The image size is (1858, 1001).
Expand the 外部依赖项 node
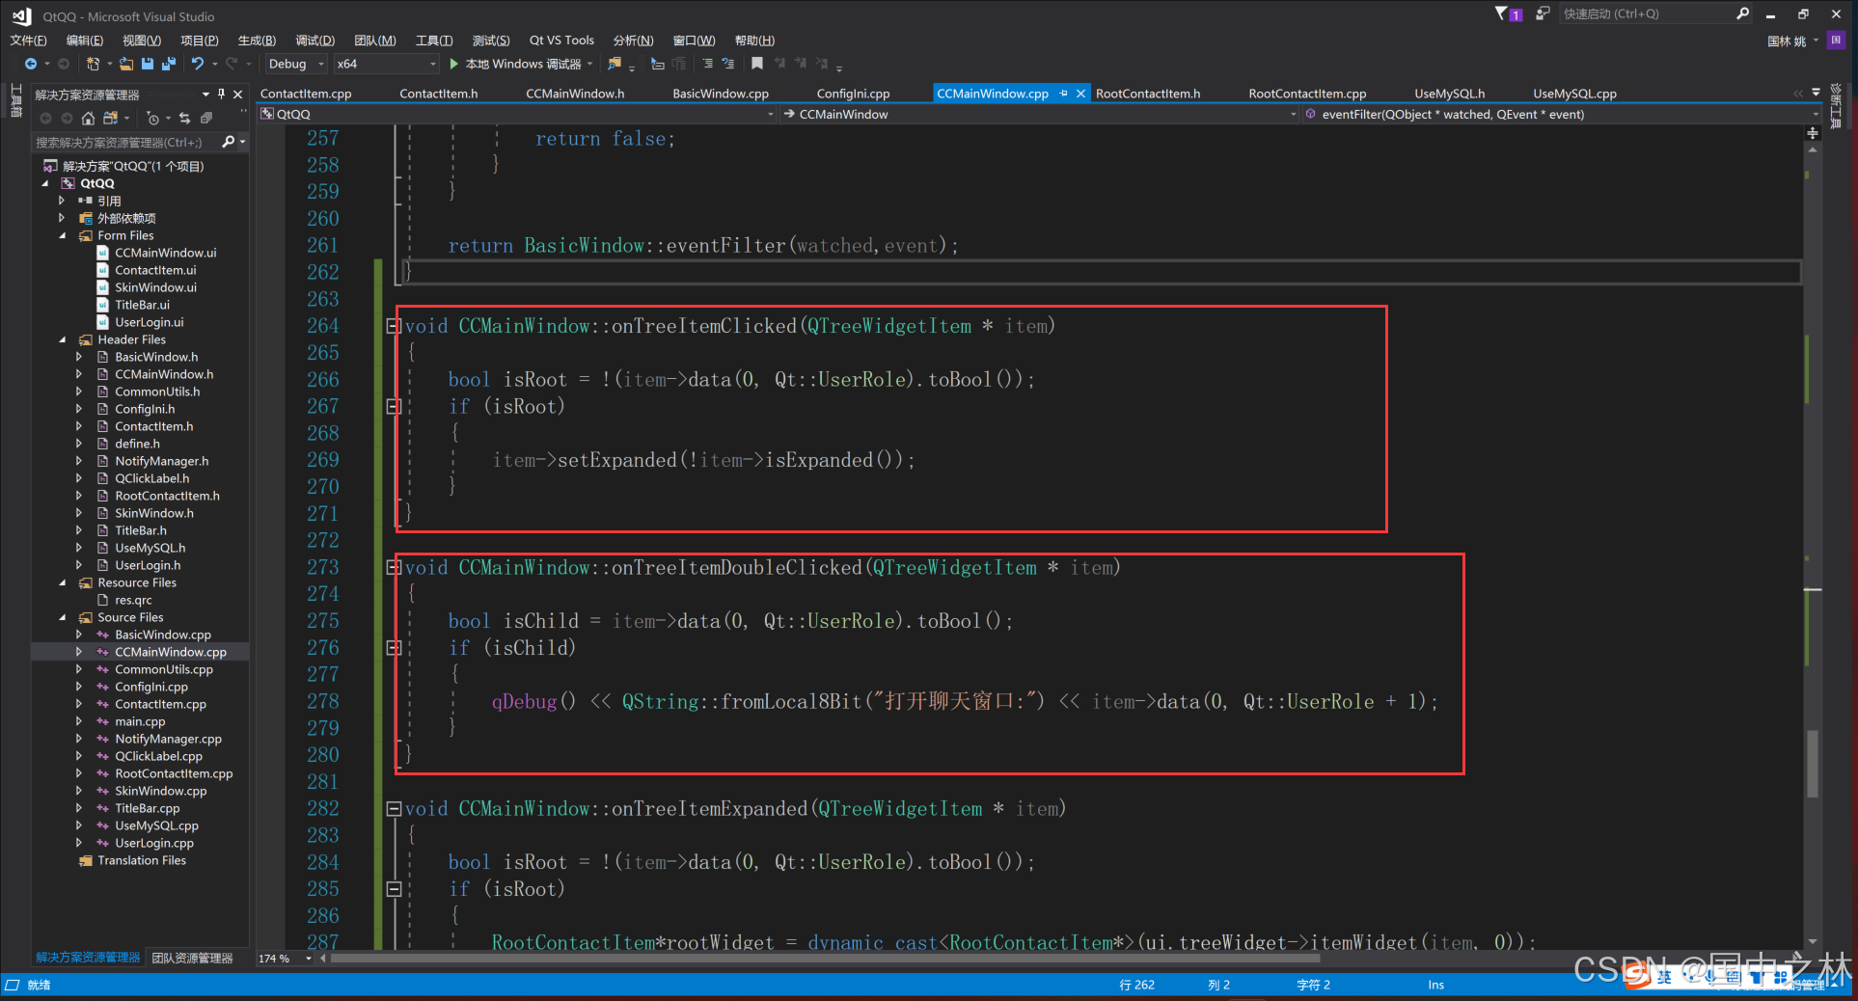62,218
